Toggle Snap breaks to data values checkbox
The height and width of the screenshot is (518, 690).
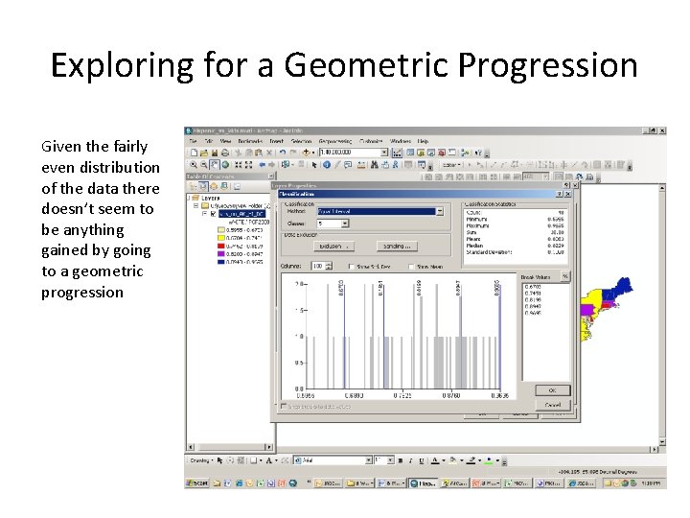pos(284,406)
